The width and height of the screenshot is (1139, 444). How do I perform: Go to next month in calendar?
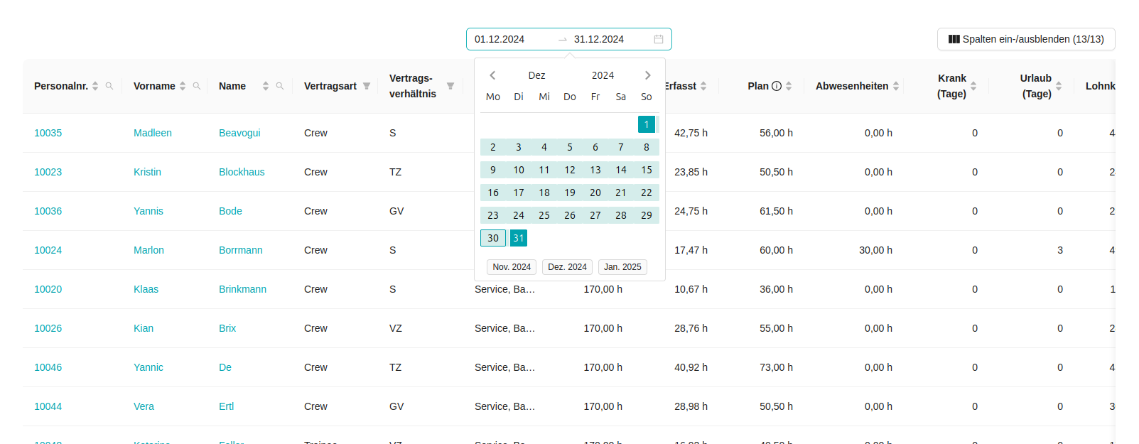click(x=647, y=75)
